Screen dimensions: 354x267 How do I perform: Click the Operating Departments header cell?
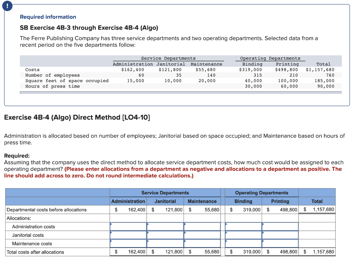[x=261, y=193]
